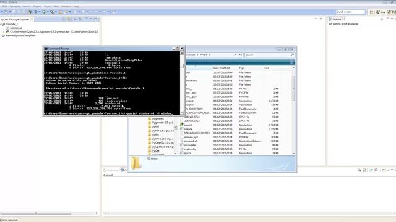Open the Pydev menu in Eclipse
396x222 pixels.
tap(47, 6)
